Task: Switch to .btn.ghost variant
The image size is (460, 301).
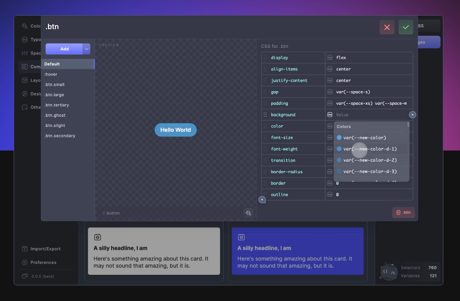Action: tap(55, 115)
